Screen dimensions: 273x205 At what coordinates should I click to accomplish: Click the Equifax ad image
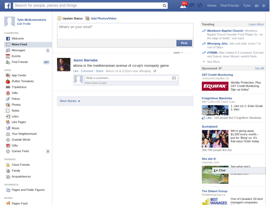(x=215, y=86)
